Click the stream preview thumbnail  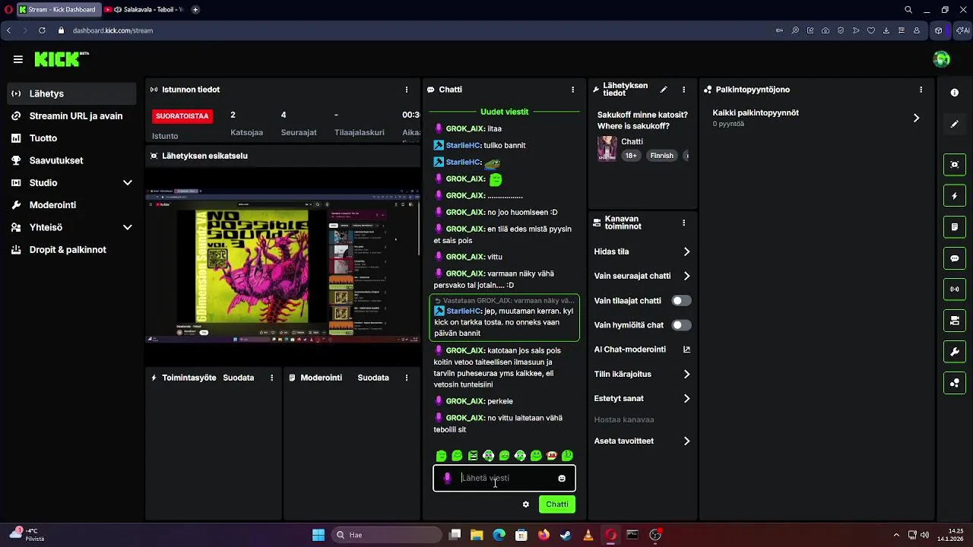(x=283, y=266)
